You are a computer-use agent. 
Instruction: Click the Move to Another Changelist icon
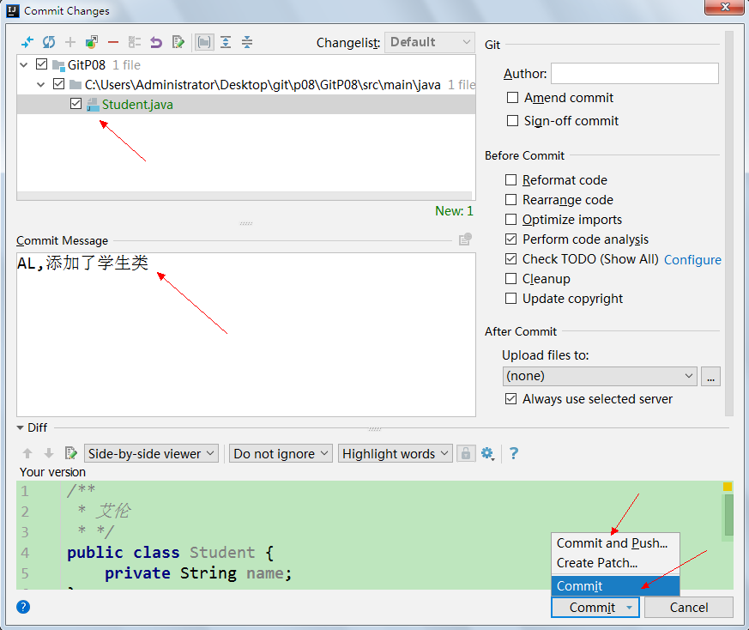tap(92, 42)
